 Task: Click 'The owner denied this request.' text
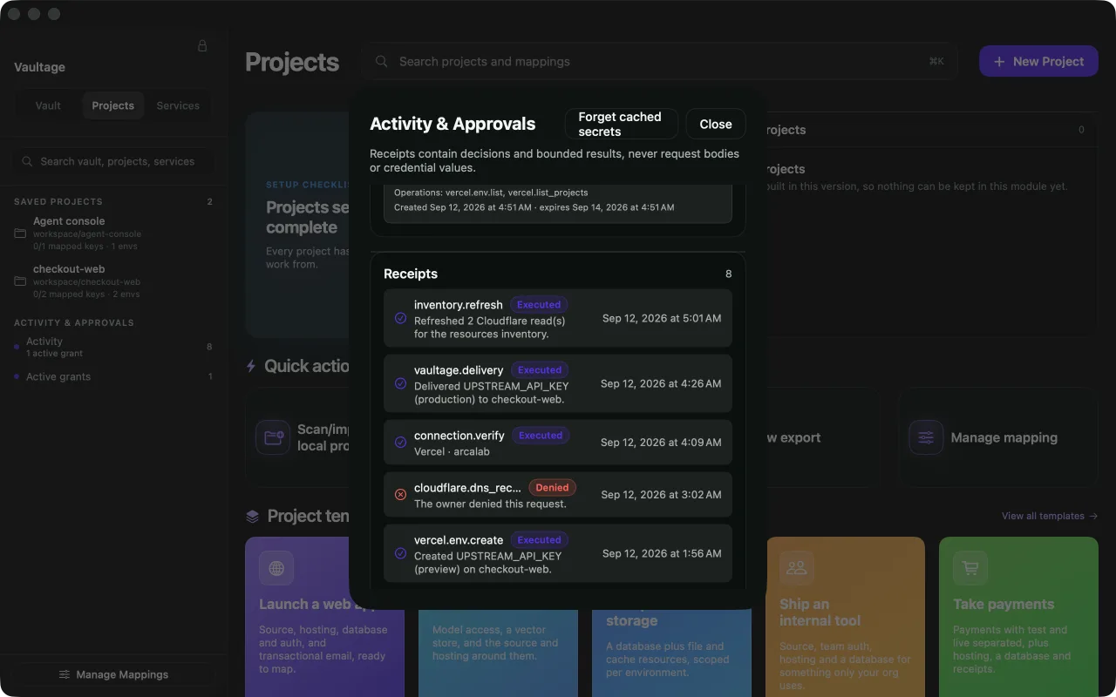490,504
